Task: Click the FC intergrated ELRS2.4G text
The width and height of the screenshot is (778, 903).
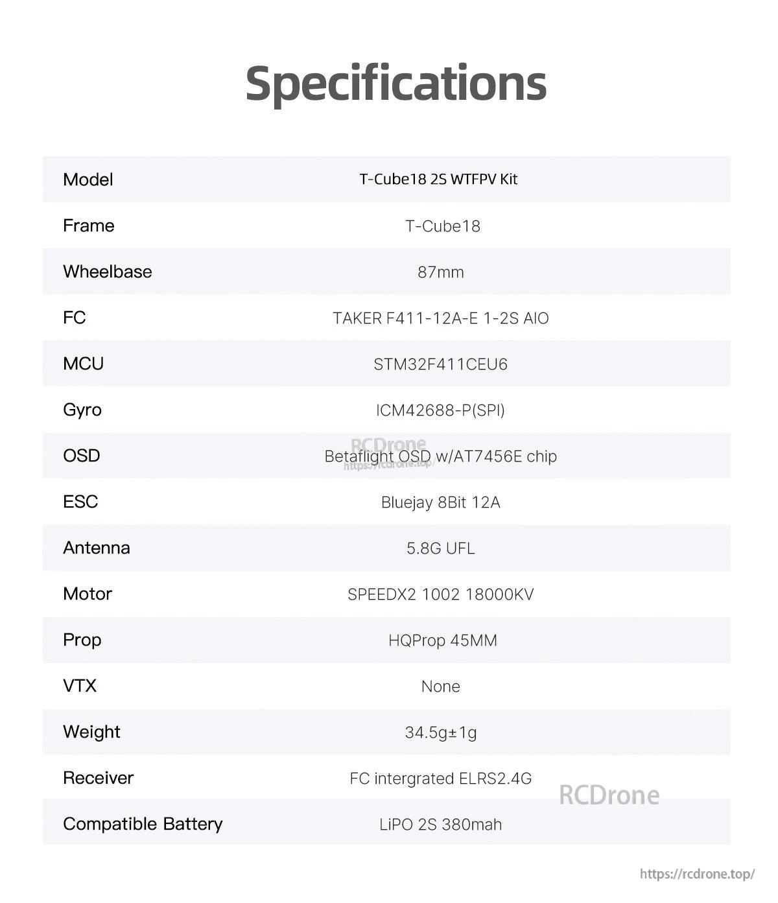Action: pyautogui.click(x=440, y=779)
